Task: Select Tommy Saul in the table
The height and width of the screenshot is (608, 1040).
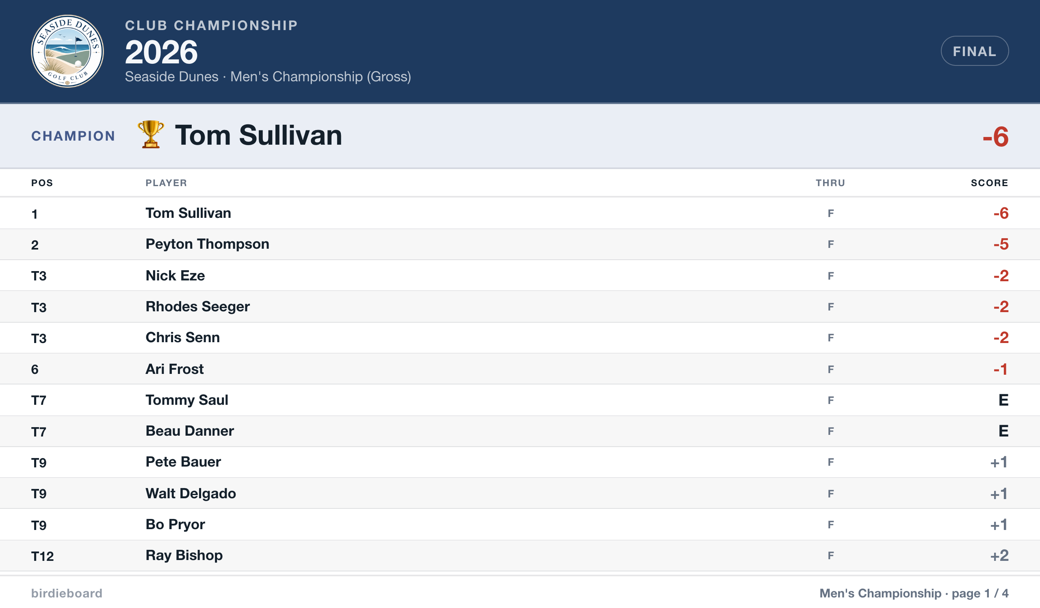Action: coord(520,400)
